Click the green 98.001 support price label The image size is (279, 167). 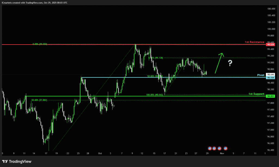[x=271, y=96]
